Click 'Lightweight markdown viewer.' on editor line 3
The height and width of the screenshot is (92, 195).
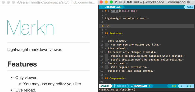coord(126,18)
